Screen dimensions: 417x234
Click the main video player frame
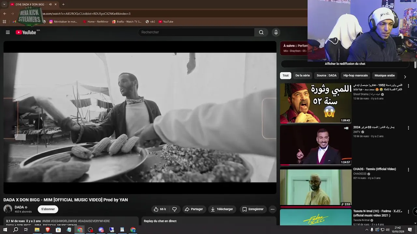point(140,117)
